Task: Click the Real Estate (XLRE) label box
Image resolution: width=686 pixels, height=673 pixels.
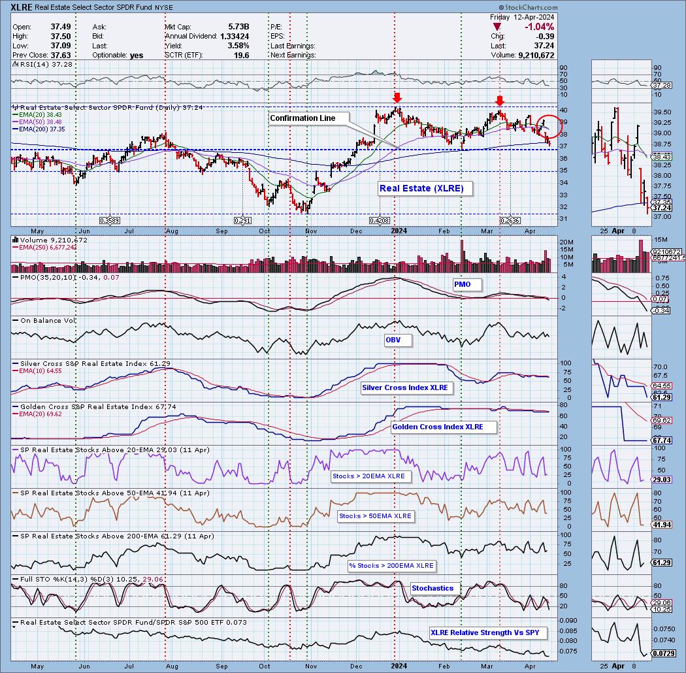Action: [x=425, y=189]
